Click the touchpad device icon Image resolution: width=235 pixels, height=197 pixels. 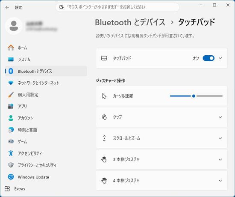(104, 58)
